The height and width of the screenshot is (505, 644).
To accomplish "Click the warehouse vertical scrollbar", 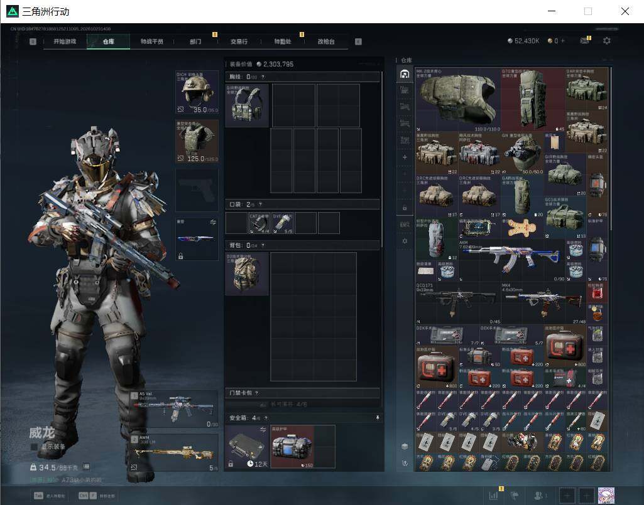I will point(611,147).
